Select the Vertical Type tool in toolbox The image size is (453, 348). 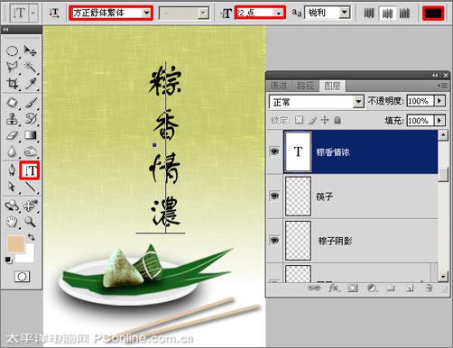tap(30, 170)
